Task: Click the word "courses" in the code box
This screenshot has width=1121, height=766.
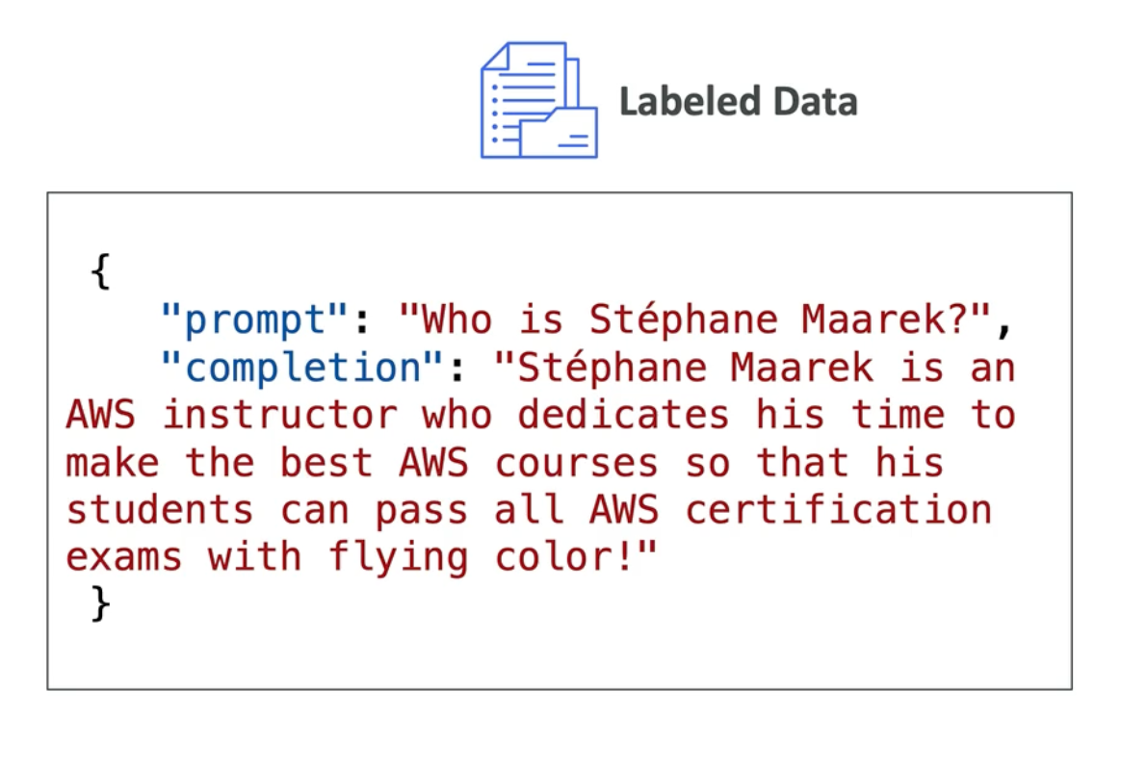Action: (577, 462)
